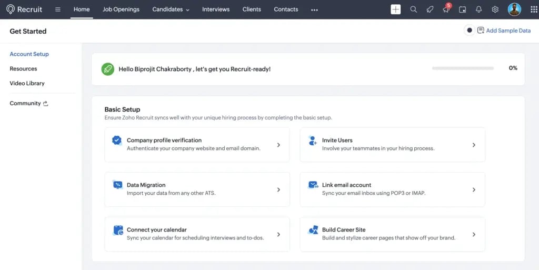Expand Link email account chevron
Viewport: 539px width, 270px height.
[474, 189]
